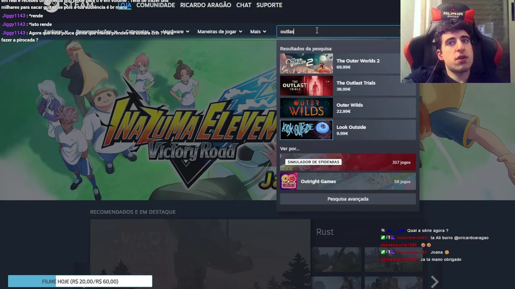Open the RICARDO ARAGÃO profile menu
Image resolution: width=515 pixels, height=289 pixels.
(206, 5)
